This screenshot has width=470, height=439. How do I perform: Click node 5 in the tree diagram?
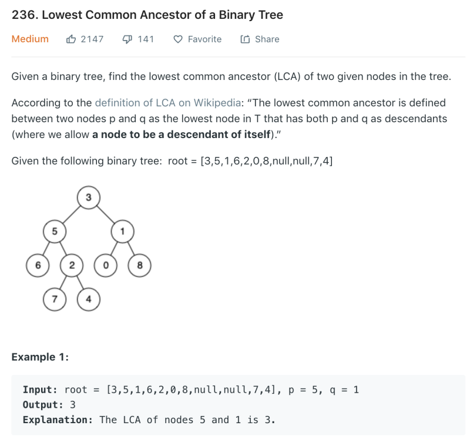click(x=55, y=231)
